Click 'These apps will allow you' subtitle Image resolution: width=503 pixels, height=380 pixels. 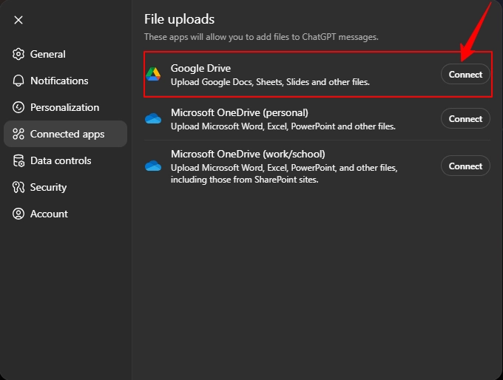[x=261, y=37]
